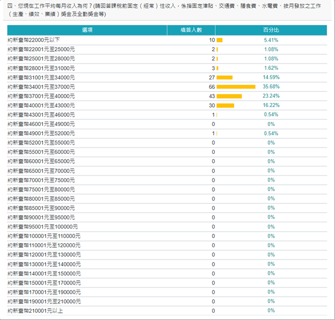Select the 約新臺幣210001元以上 row

pos(36,310)
